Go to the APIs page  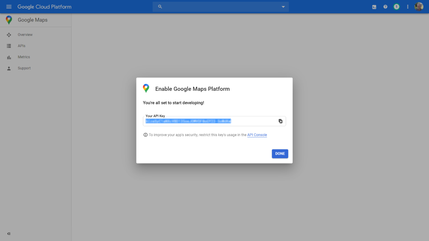tap(21, 46)
